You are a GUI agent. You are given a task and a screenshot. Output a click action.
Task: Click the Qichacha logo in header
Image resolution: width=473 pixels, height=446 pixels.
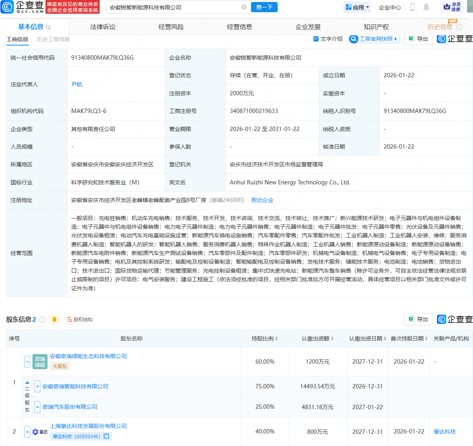click(x=23, y=7)
